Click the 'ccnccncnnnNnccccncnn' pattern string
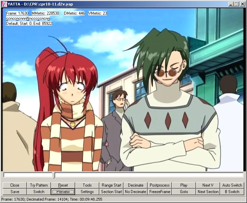 click(28, 18)
